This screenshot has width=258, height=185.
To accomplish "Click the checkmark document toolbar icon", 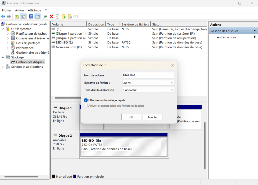I will click(57, 16).
